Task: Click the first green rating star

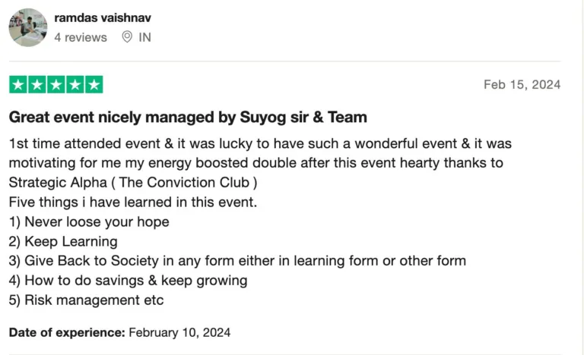Action: point(18,85)
